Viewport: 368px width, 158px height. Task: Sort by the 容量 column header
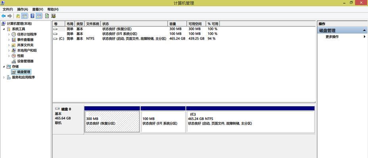[x=177, y=24]
